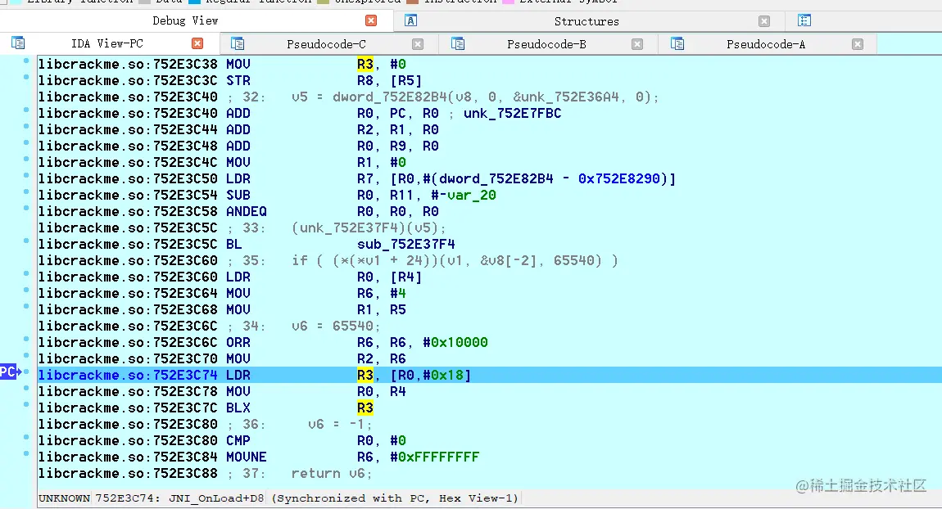Switch to the Pseudocode-C tab
Image resolution: width=942 pixels, height=509 pixels.
[x=326, y=44]
